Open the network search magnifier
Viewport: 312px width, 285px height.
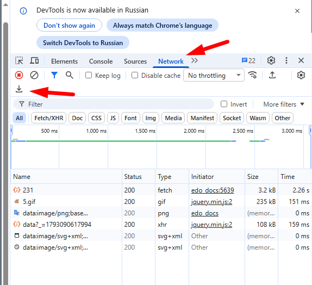tap(70, 75)
